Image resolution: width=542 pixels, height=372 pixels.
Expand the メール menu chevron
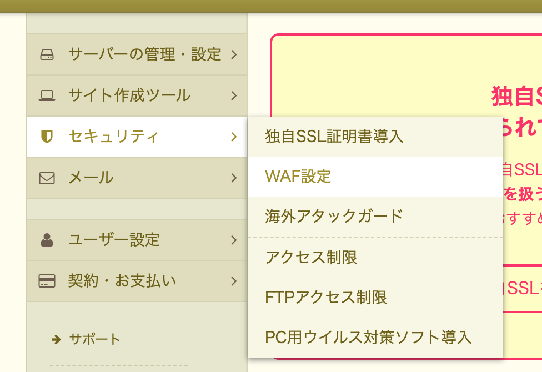coord(234,178)
